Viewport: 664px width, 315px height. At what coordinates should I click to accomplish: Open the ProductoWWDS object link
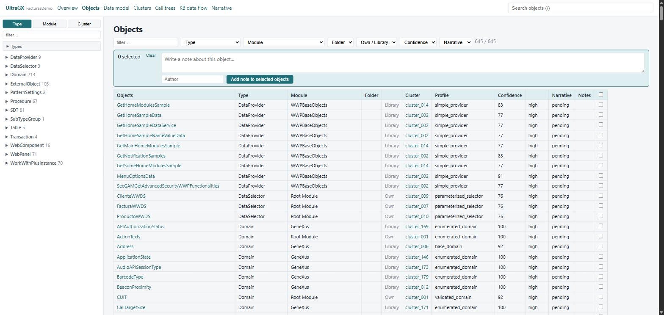[133, 216]
